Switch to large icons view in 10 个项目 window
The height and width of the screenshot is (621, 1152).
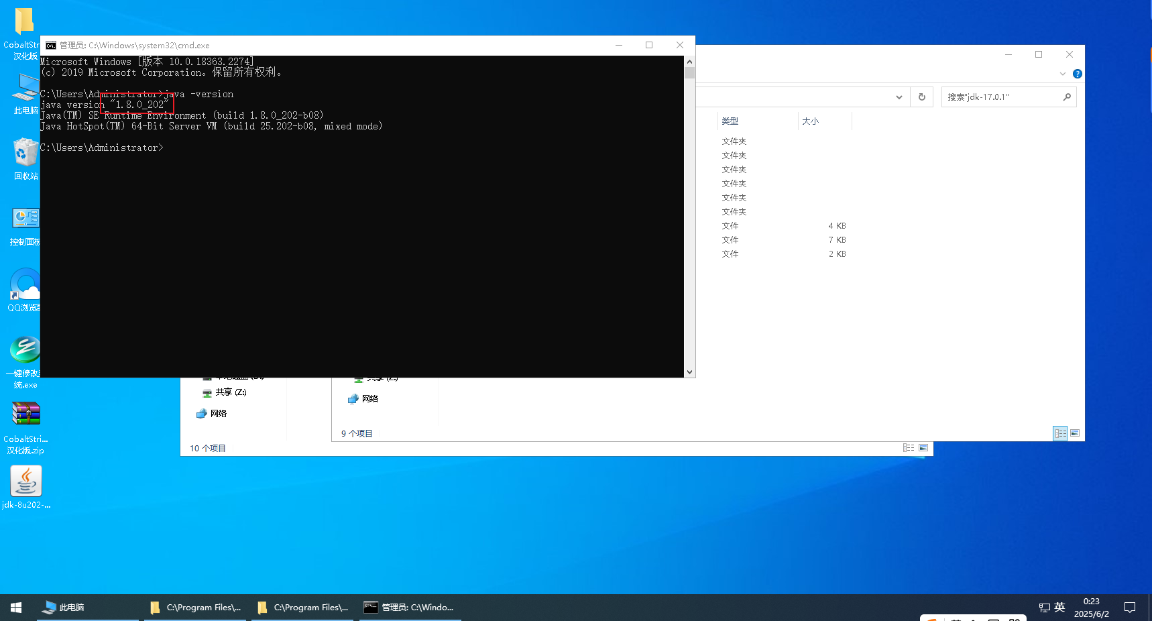pos(923,448)
